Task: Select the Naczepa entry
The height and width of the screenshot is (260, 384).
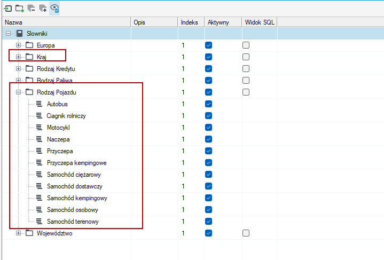Action: [58, 139]
